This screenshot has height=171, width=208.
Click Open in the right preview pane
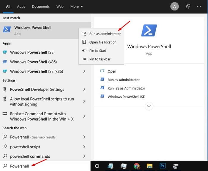pos(112,71)
